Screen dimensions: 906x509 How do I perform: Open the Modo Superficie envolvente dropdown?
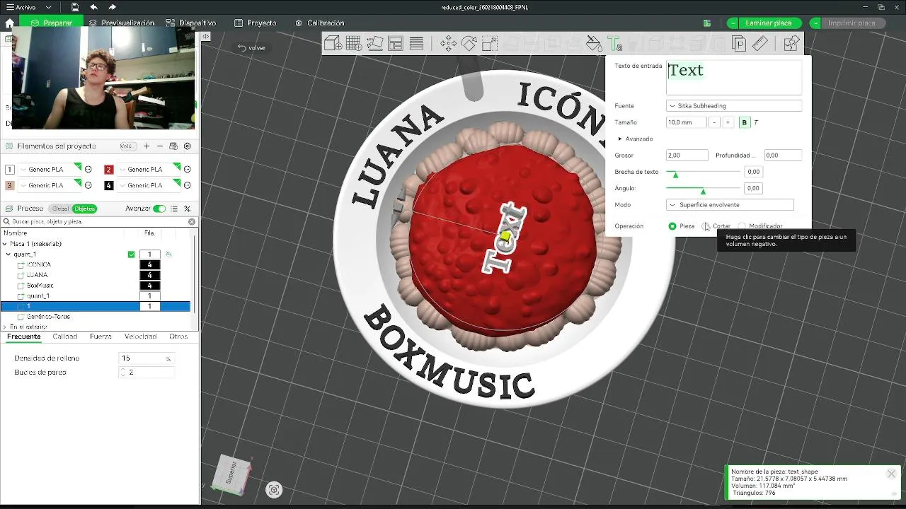tap(730, 205)
